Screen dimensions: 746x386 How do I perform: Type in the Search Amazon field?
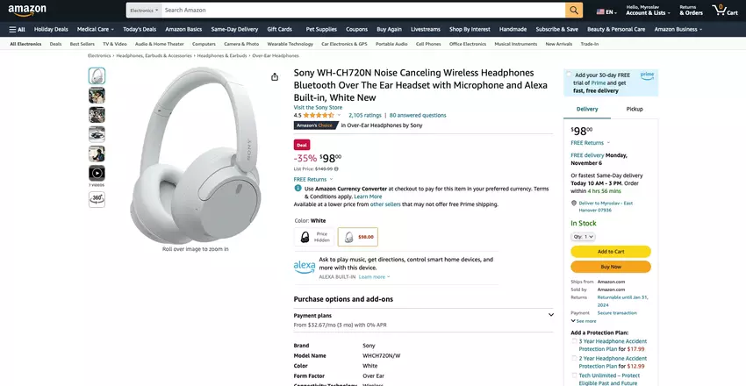tap(362, 11)
